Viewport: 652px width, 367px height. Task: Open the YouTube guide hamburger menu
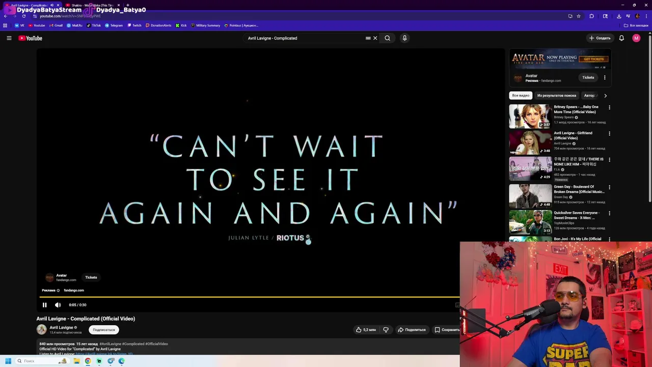pos(9,38)
